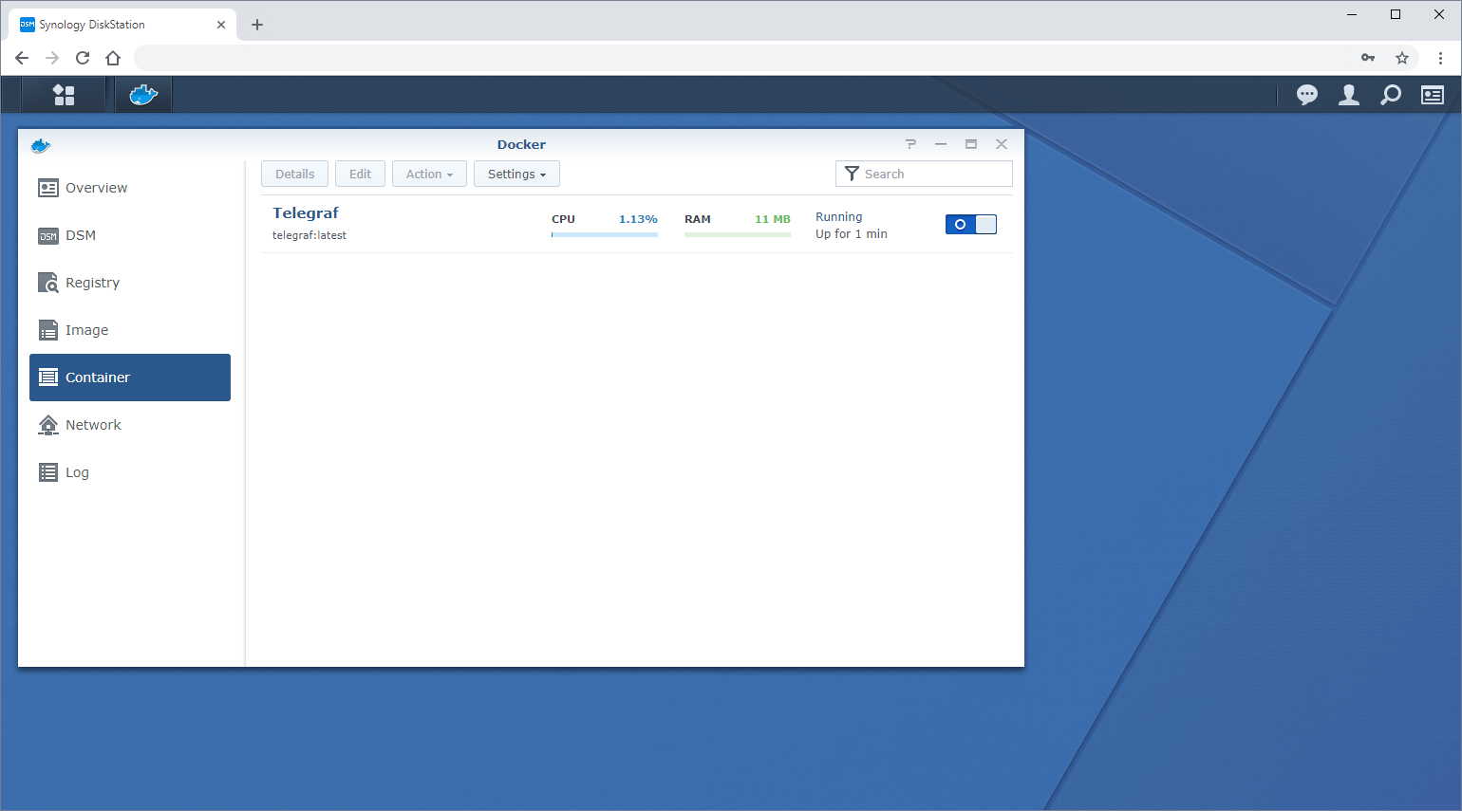Select the Synology DiskStation browser tab
The width and height of the screenshot is (1462, 811).
[123, 25]
